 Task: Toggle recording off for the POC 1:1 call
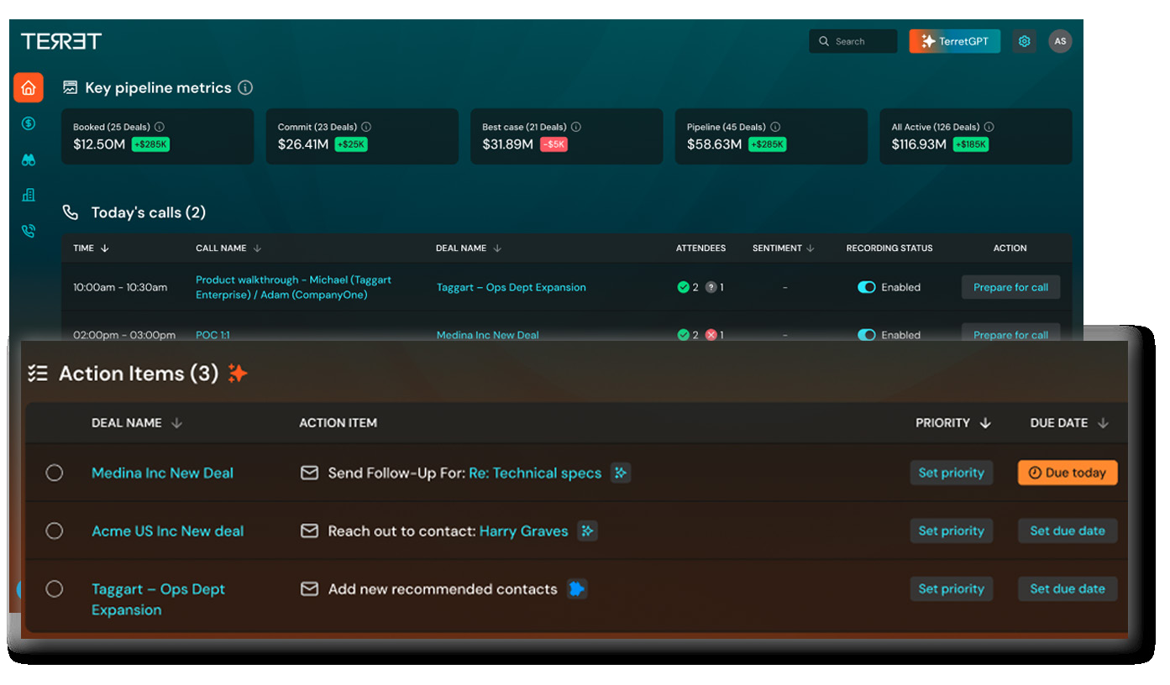point(867,334)
